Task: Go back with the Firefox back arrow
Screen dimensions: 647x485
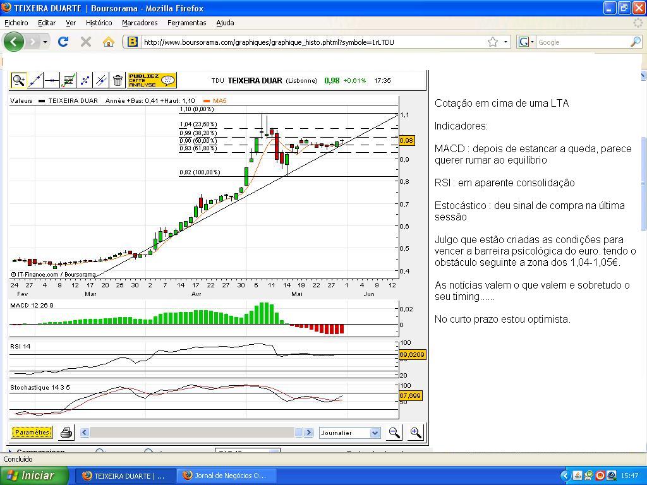Action: [x=14, y=42]
